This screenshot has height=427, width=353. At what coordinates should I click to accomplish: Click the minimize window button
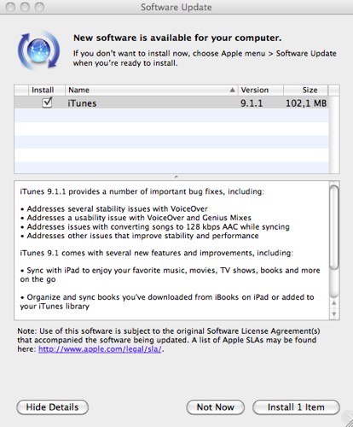tap(25, 7)
